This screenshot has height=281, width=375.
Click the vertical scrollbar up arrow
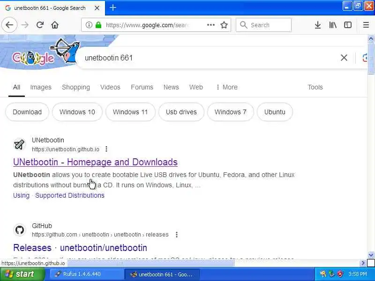pyautogui.click(x=371, y=38)
